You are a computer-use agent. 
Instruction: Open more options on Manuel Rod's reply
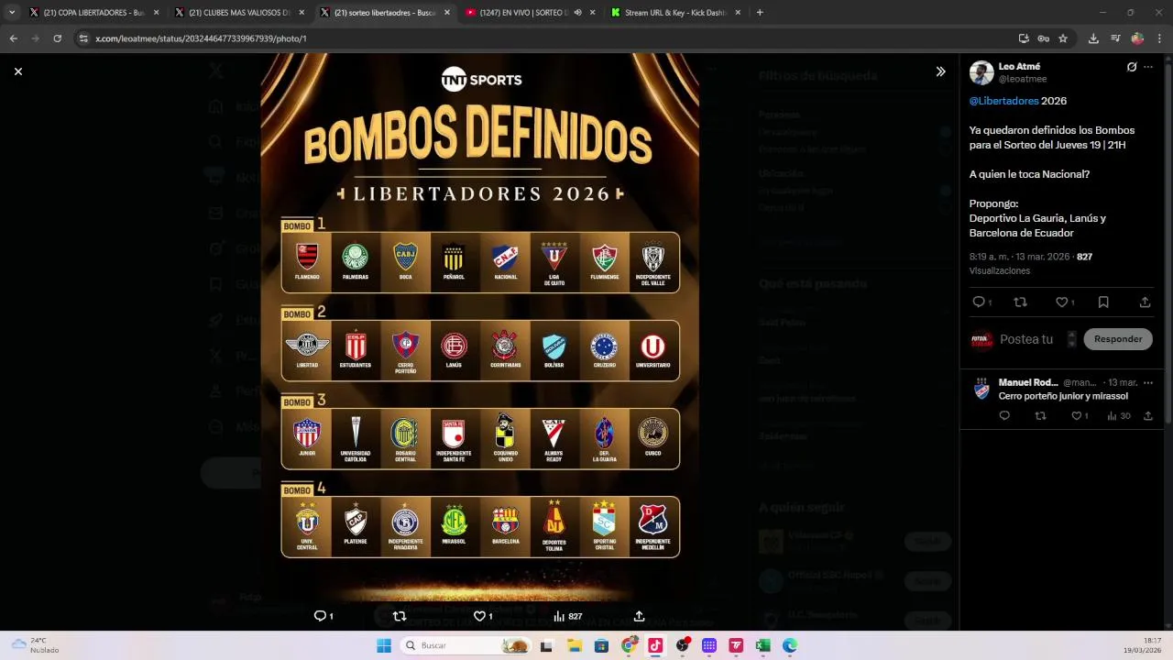(x=1148, y=382)
